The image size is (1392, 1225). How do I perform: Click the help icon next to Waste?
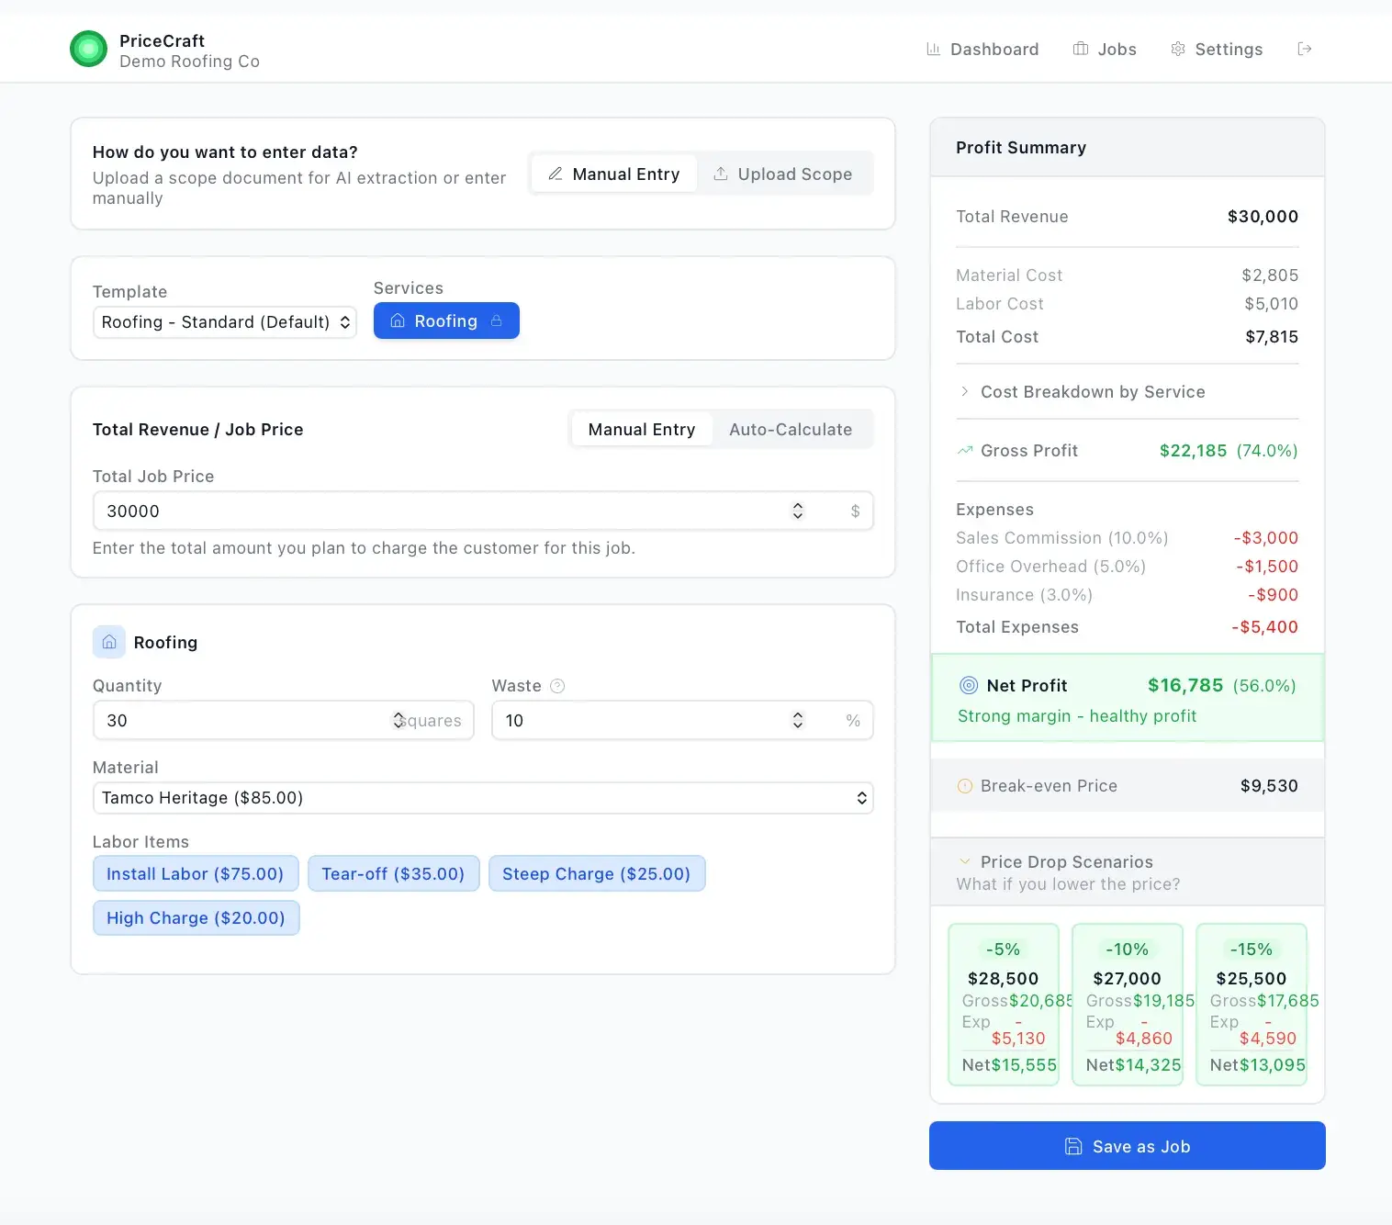point(557,686)
